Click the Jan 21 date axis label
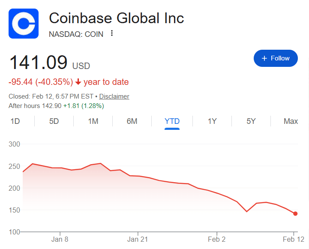This screenshot has height=249, width=309. click(139, 239)
